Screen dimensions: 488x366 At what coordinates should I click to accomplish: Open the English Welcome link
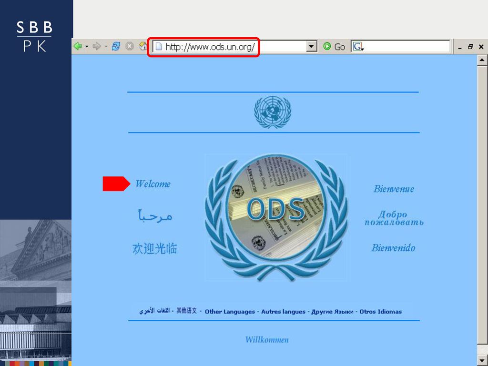pyautogui.click(x=153, y=183)
